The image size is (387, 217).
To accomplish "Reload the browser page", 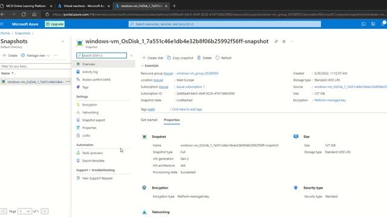I will (24, 14).
